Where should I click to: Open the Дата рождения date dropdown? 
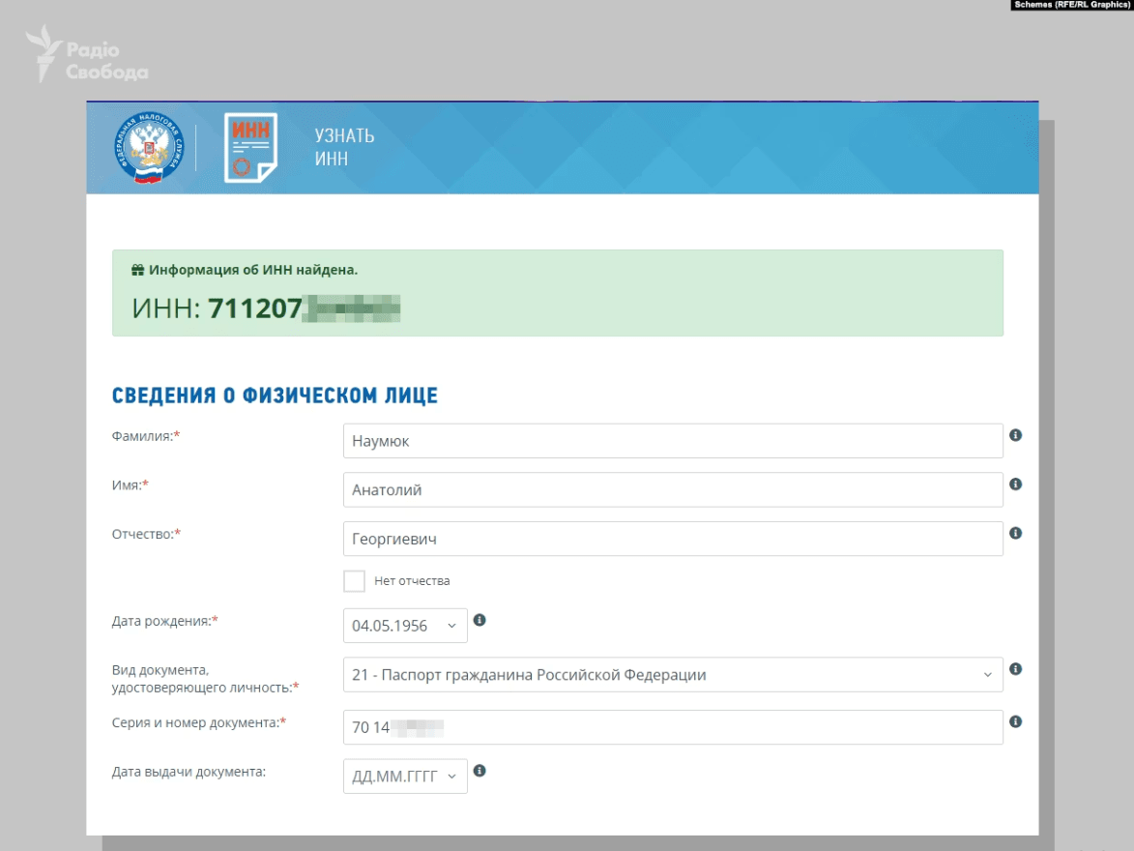405,626
